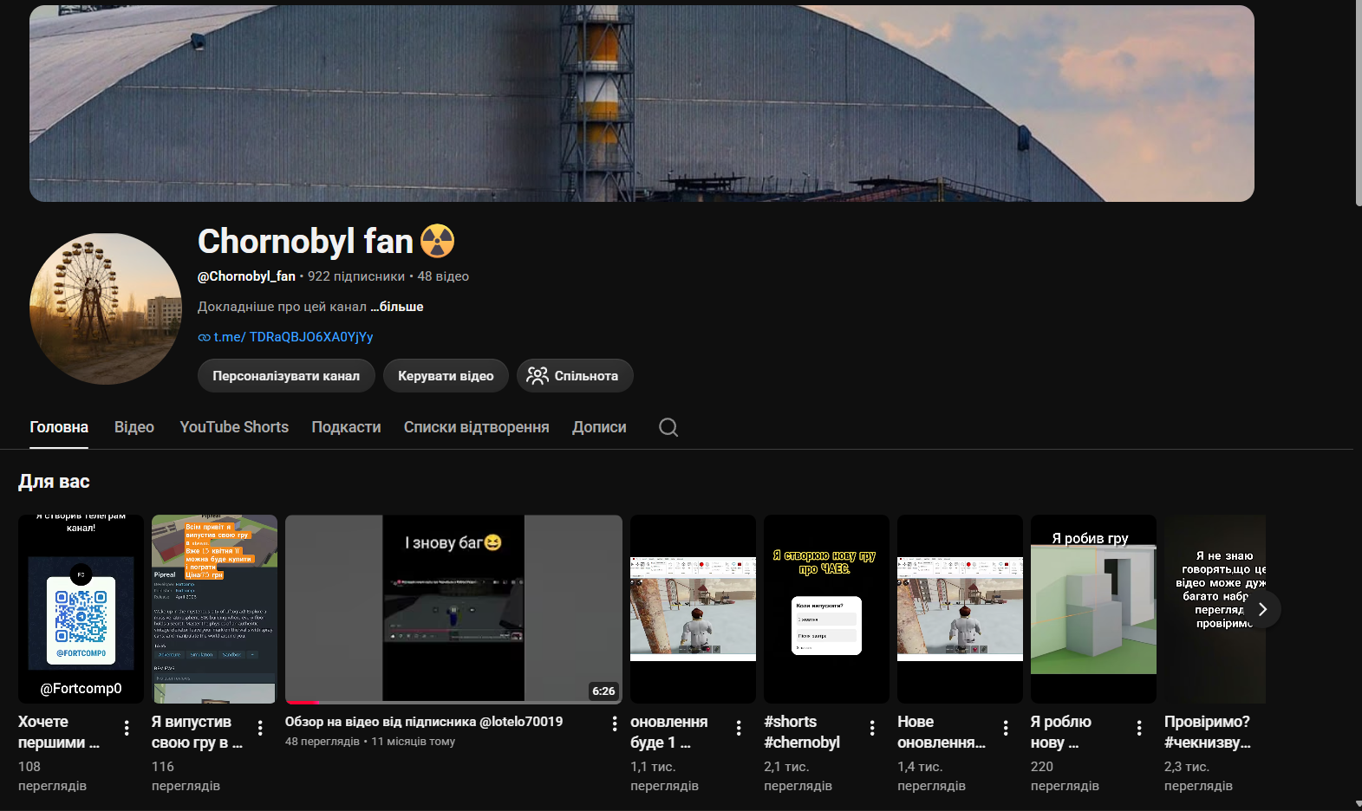1362x811 pixels.
Task: Open options menu for 'Нове оновлення' short
Action: pyautogui.click(x=1006, y=728)
